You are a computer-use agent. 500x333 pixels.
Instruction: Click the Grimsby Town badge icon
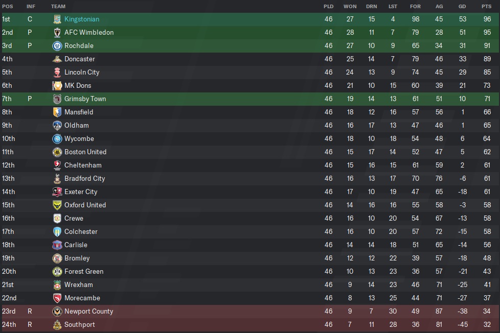[x=57, y=99]
